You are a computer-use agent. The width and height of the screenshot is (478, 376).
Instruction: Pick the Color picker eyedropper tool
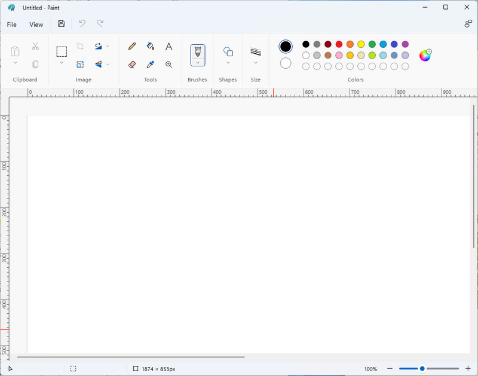(x=151, y=65)
